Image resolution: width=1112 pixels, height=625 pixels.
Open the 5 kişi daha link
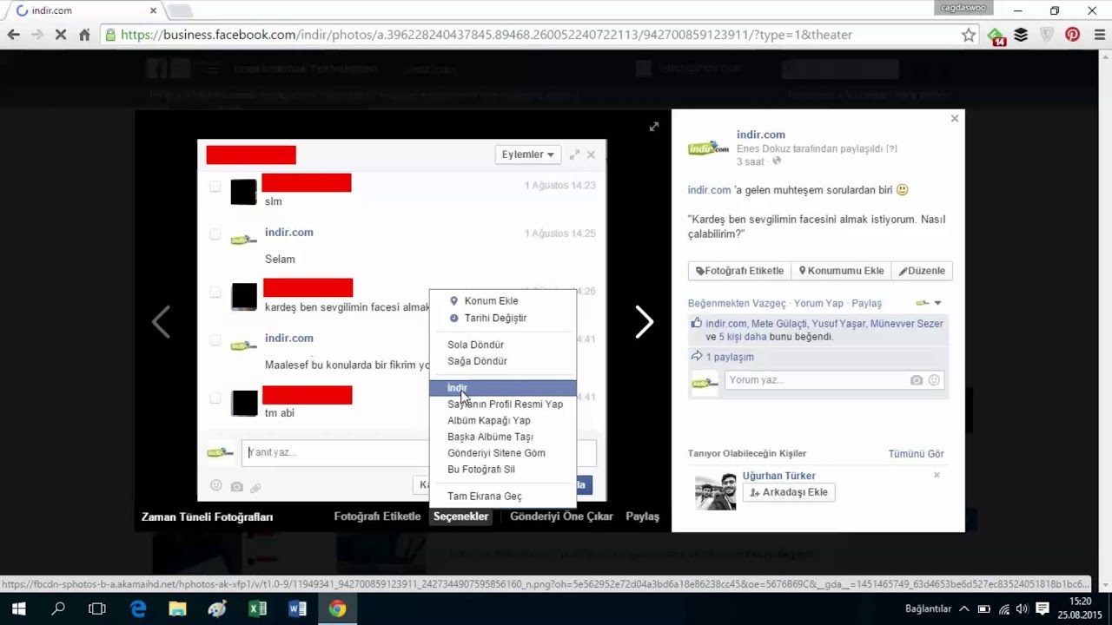[743, 337]
